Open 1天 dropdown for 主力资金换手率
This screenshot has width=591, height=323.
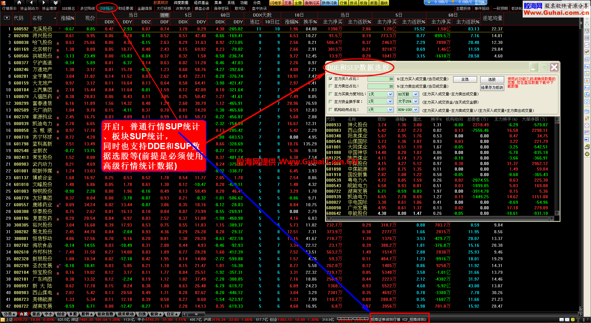380,101
